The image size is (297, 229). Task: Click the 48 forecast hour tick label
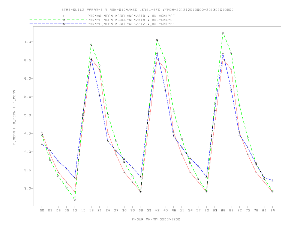(174, 210)
